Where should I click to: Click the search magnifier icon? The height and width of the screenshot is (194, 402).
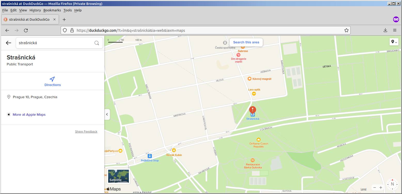97,43
